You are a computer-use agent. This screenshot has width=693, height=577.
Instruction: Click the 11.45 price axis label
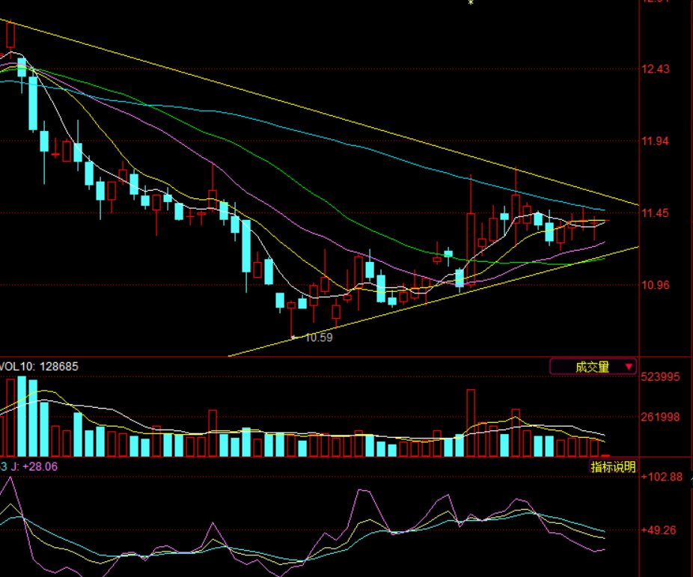coord(656,213)
